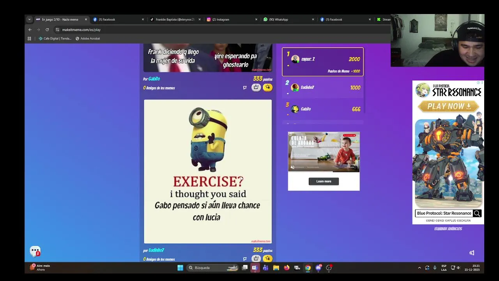Open Microsoft Teams in the taskbar
The image size is (499, 281).
[x=265, y=268]
